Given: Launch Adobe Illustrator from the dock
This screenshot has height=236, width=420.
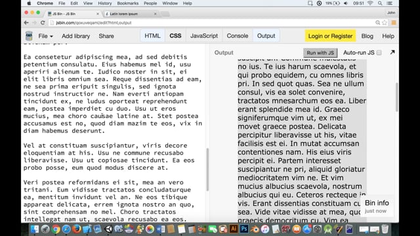Looking at the screenshot, I should point(234,229).
